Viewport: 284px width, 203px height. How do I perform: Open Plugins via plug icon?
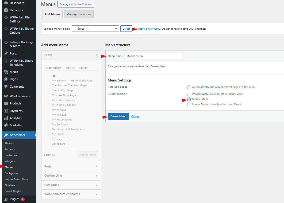(6, 199)
